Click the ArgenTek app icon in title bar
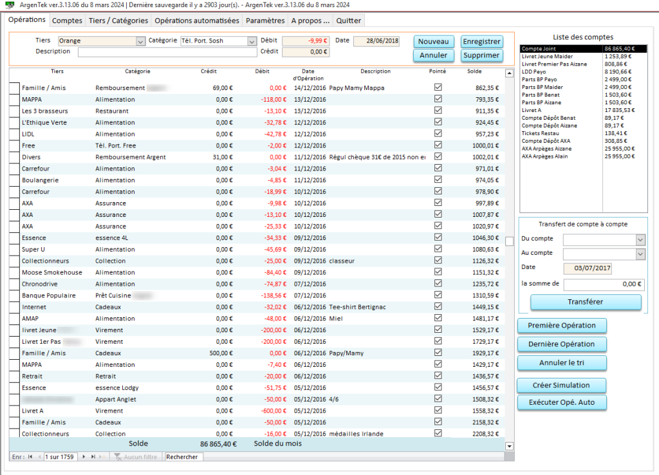The width and height of the screenshot is (659, 475). point(9,5)
